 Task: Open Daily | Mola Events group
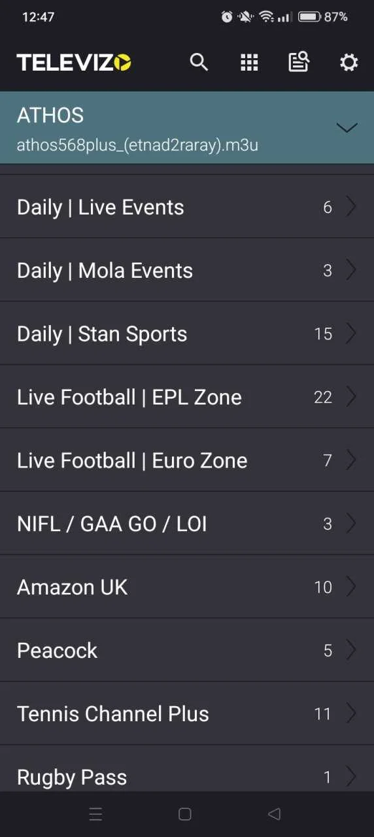(x=187, y=270)
